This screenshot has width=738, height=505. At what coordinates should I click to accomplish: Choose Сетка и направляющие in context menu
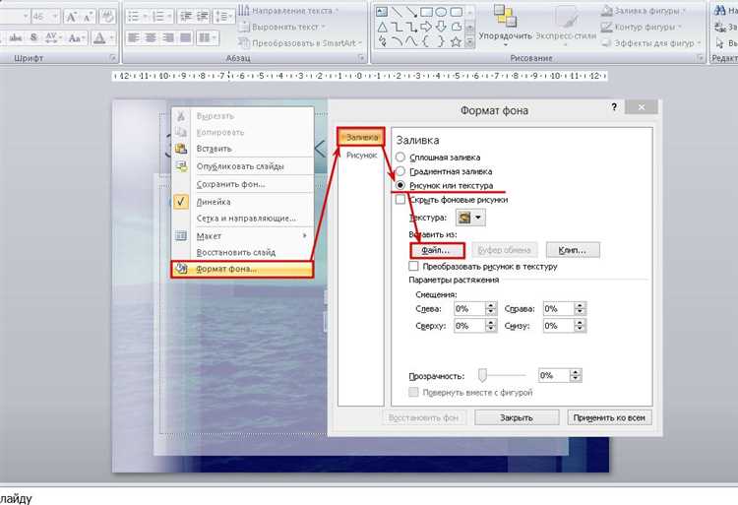click(x=242, y=219)
